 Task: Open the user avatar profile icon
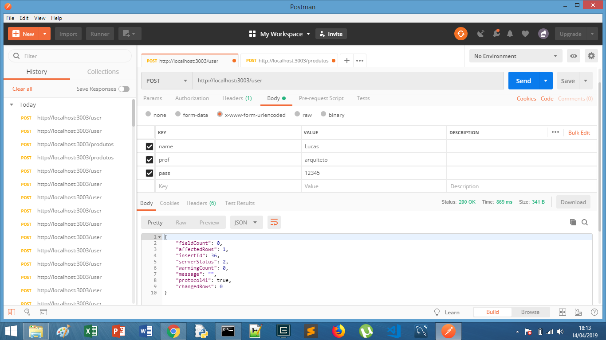click(x=543, y=34)
